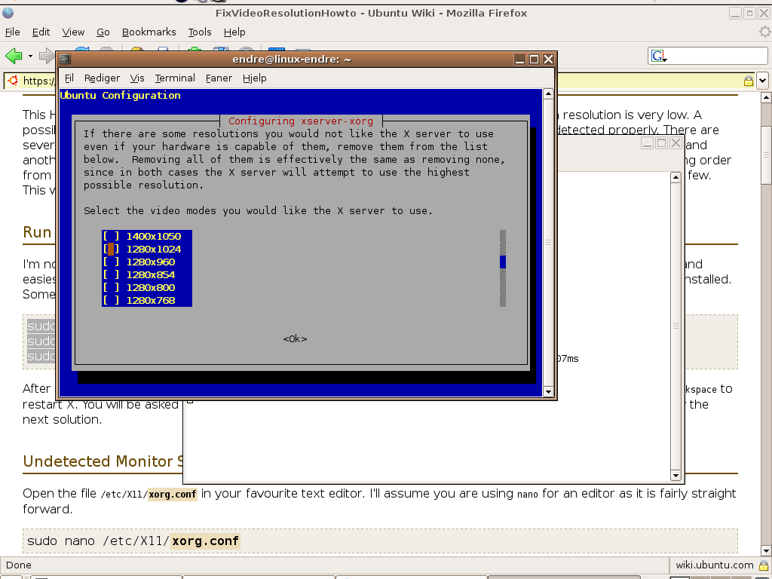Click 'Ubuntu Configuration' title in terminal
The width and height of the screenshot is (772, 579).
pos(120,96)
